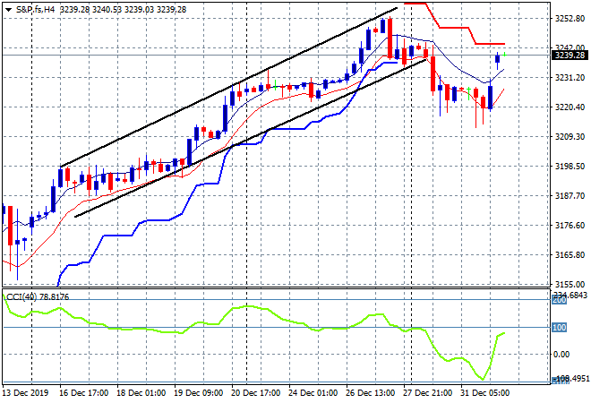Click the CCI 200 level label
This screenshot has height=403, width=591.
coord(560,300)
